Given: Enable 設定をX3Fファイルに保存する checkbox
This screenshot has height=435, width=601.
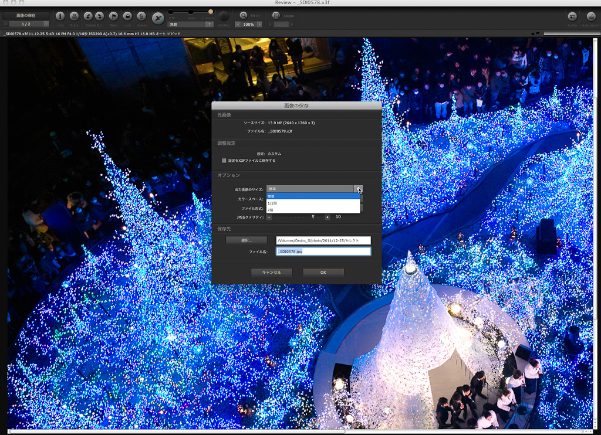Looking at the screenshot, I should click(x=224, y=160).
